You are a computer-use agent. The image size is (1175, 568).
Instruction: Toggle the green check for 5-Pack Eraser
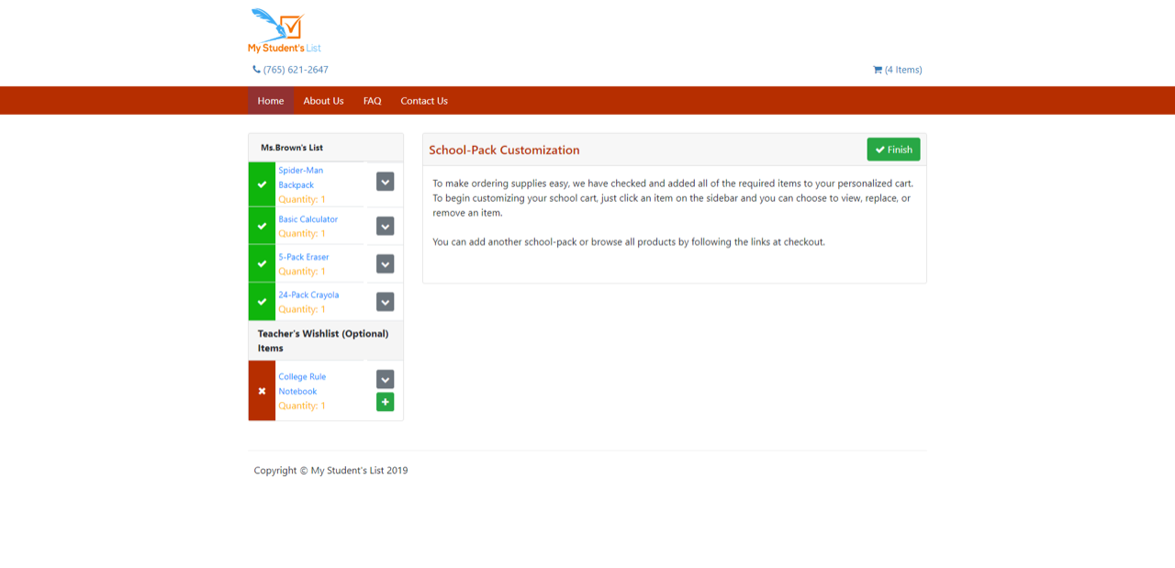(262, 263)
